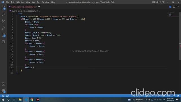Screen dimensions: 181x102
Task: Open the Customize Layout icon
Action: coord(163,2)
